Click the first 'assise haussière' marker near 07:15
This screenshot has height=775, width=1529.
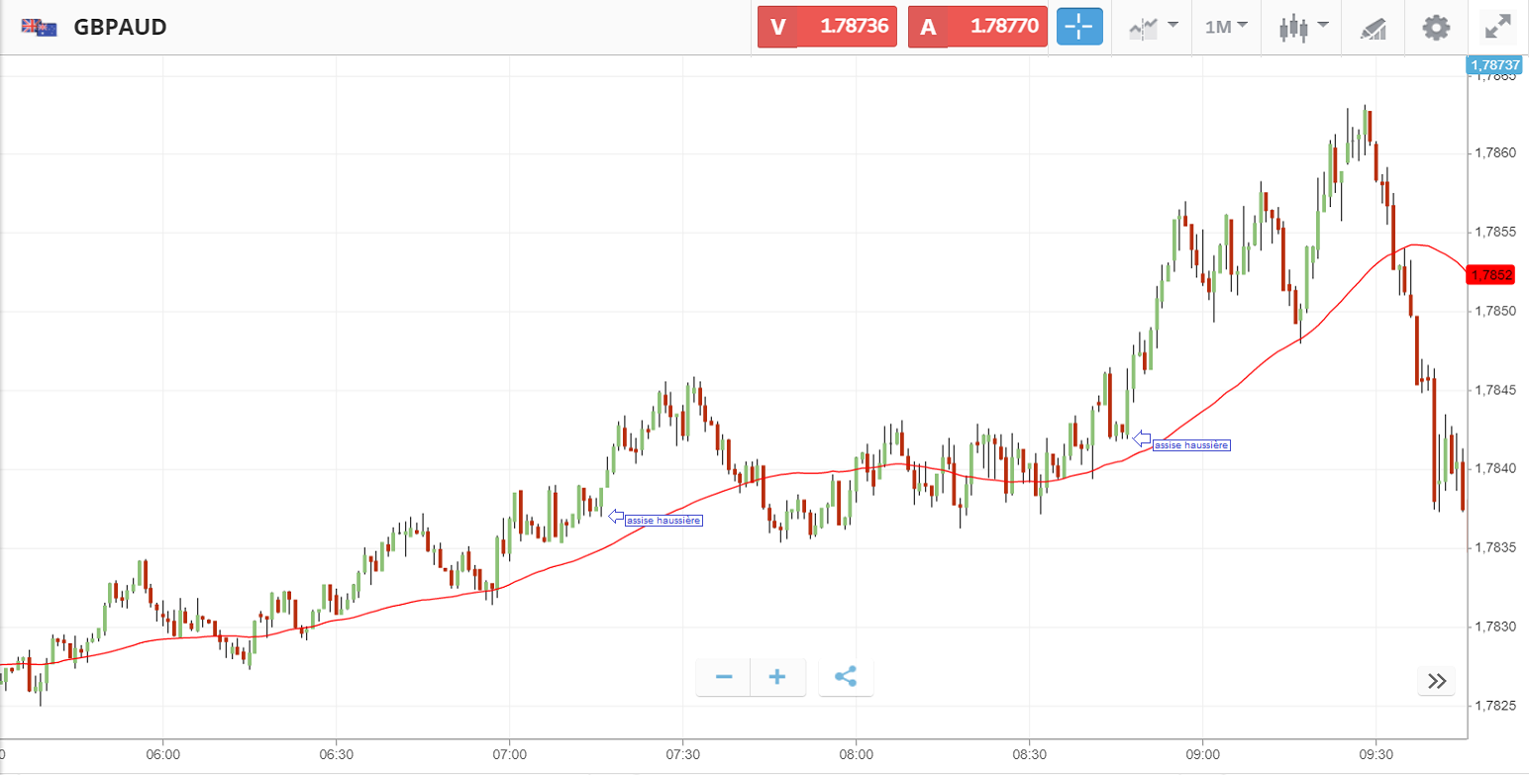[663, 520]
